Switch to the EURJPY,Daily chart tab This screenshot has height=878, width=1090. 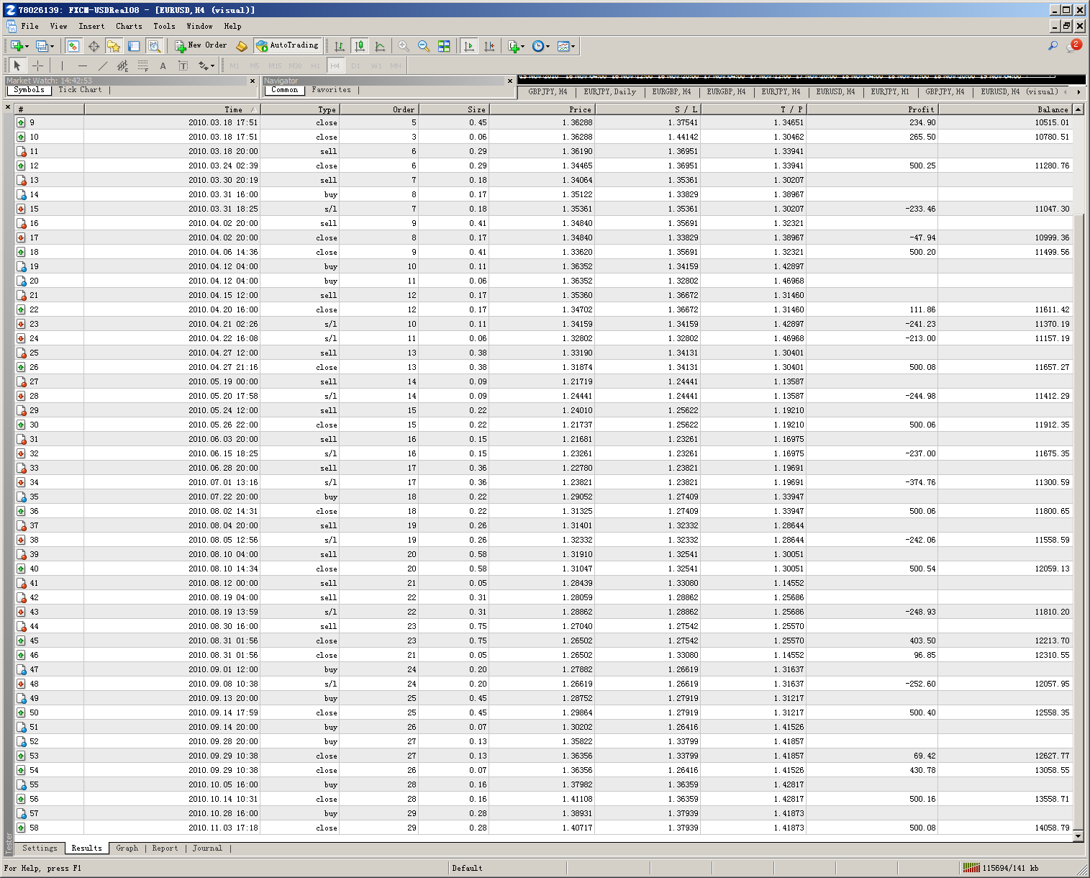point(609,92)
